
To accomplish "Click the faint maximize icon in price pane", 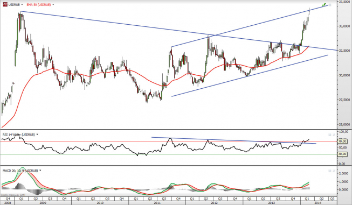I will 329,5.
